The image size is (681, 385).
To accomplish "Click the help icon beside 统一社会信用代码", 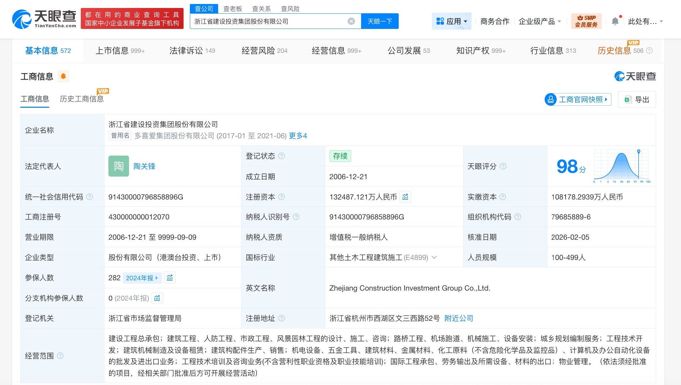I will coord(89,197).
